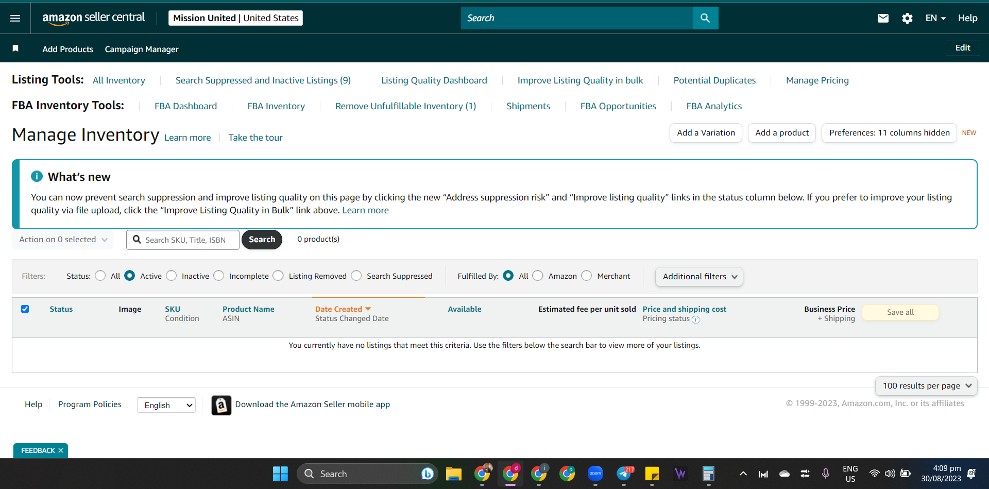Toggle the select-all listings checkbox
The image size is (989, 489).
[25, 309]
